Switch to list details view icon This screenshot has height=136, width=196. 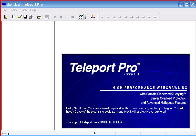[87, 17]
